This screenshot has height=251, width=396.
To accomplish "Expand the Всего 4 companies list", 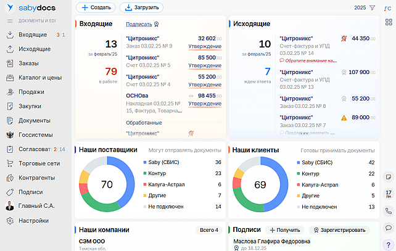I will coord(208,230).
